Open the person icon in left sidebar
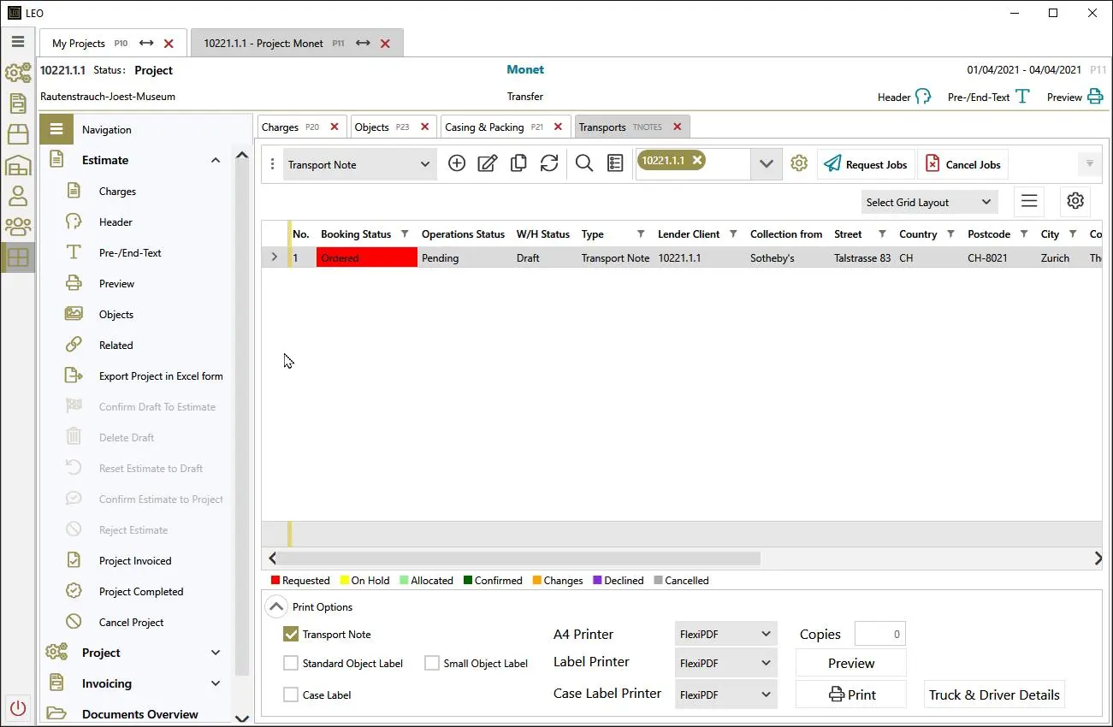 [18, 195]
